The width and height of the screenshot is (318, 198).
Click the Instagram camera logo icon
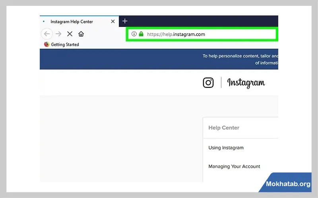[x=208, y=82]
